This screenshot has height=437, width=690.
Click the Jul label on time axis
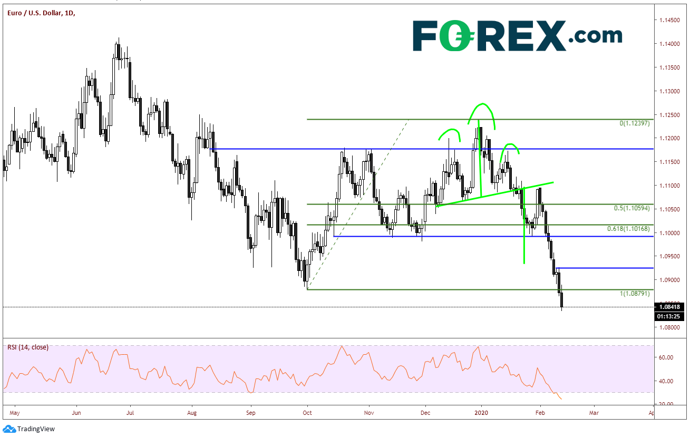pos(130,414)
